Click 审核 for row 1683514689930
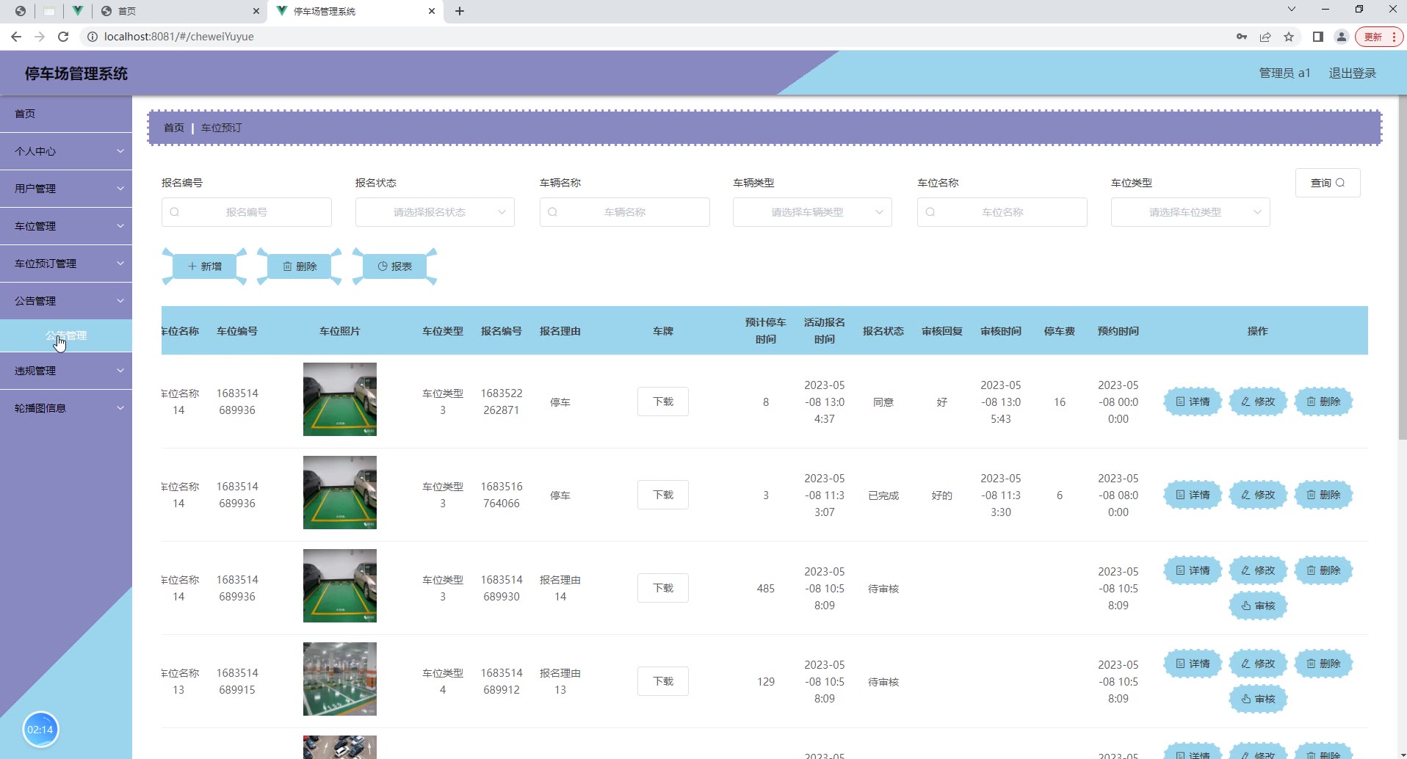 pos(1258,606)
